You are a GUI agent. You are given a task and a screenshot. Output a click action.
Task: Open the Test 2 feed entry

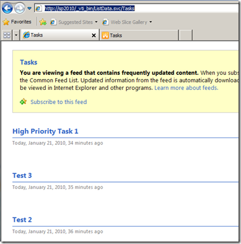22,220
